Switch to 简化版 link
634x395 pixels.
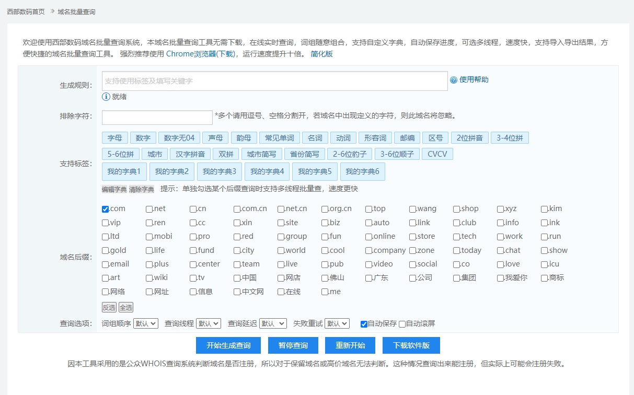tap(321, 54)
